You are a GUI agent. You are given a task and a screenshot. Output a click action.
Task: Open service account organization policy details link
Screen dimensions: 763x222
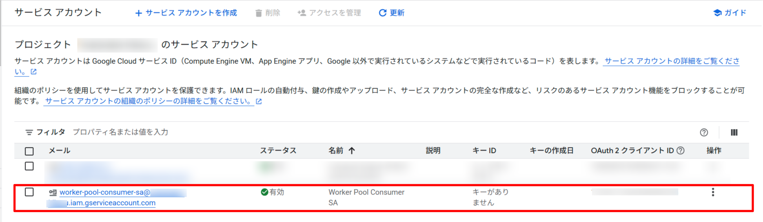[148, 101]
